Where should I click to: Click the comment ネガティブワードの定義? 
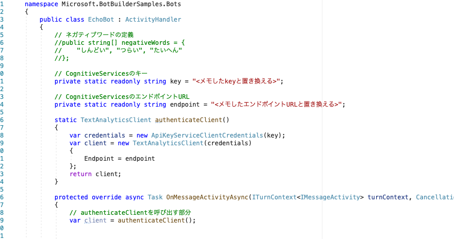pos(94,35)
